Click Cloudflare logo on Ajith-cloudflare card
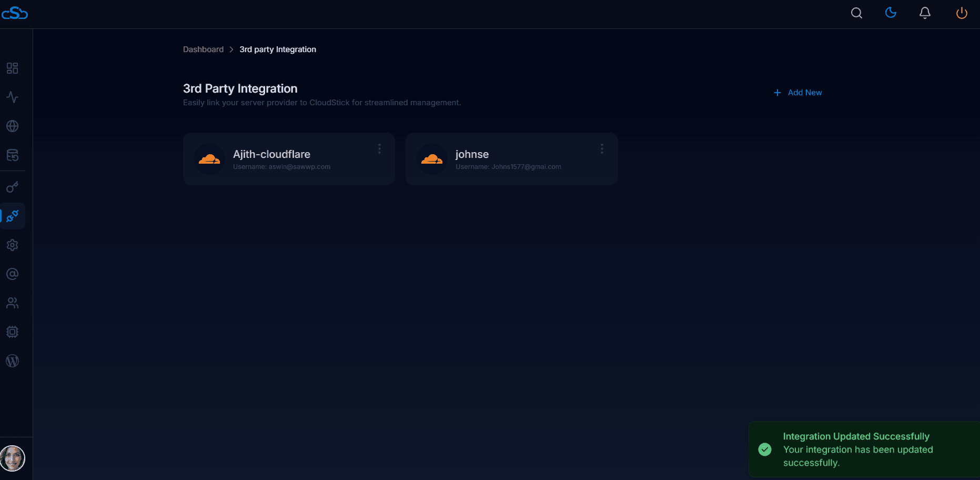 (209, 159)
